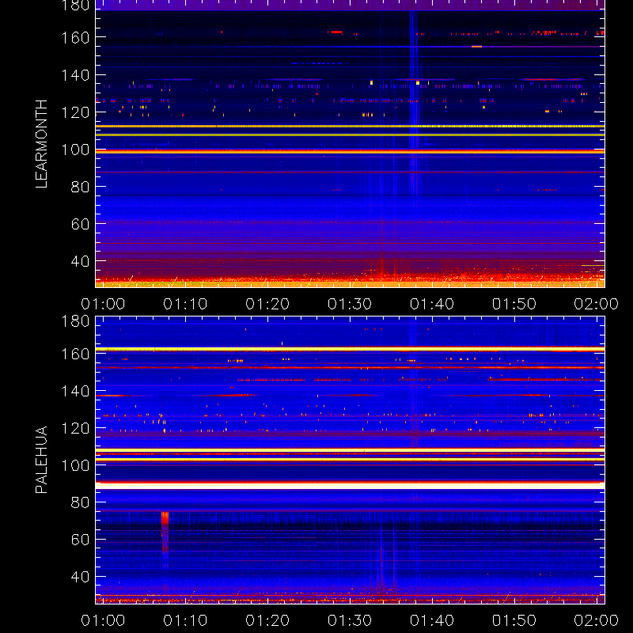633x633 pixels.
Task: Click the 01:40 time label under the Learmonth plot
Action: click(x=432, y=304)
